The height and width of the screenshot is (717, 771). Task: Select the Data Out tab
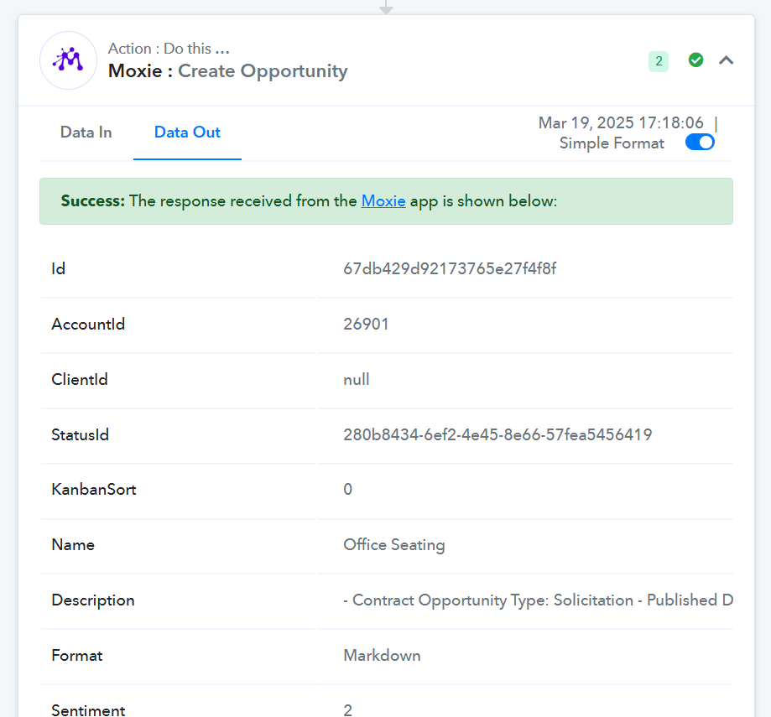[187, 132]
